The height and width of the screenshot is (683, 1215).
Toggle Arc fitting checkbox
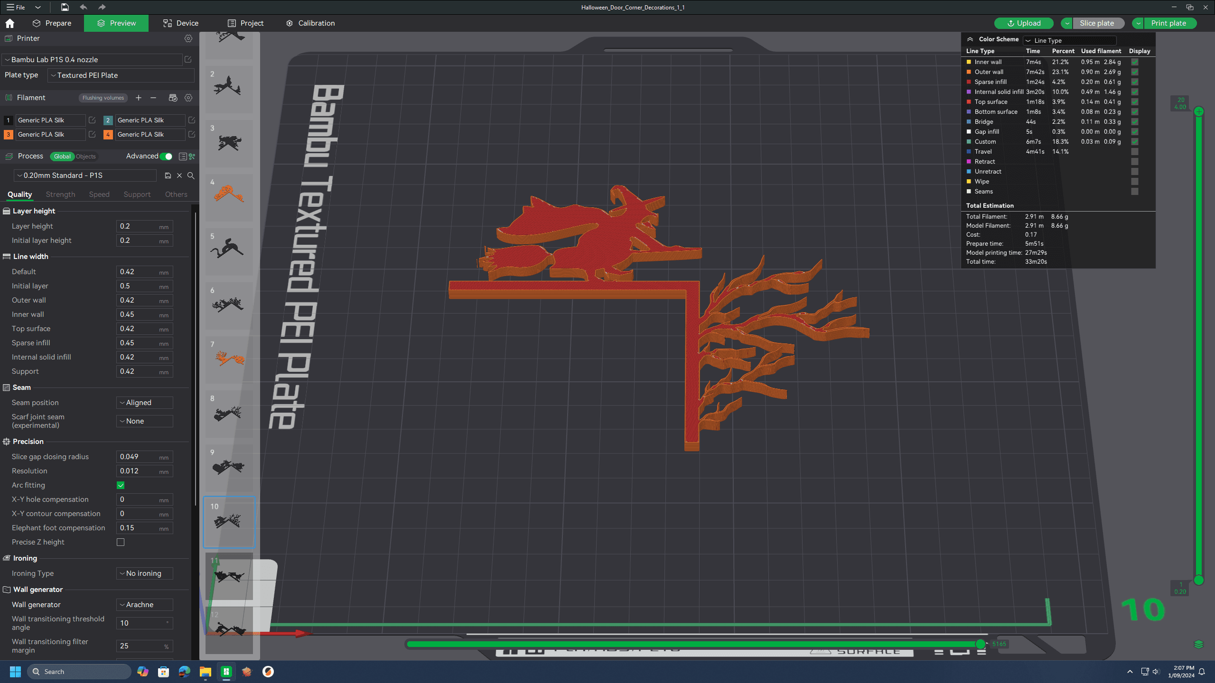tap(120, 485)
